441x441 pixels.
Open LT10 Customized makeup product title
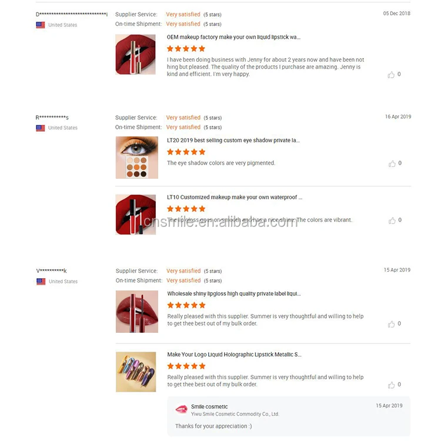(x=235, y=198)
